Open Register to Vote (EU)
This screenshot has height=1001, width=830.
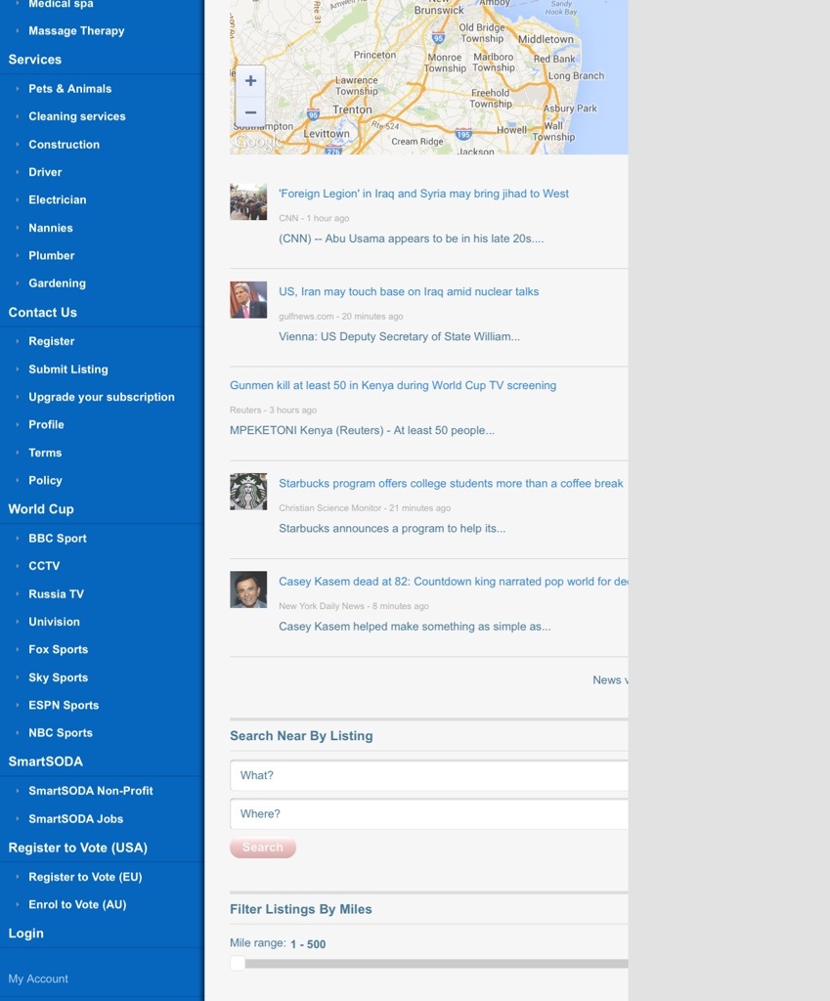coord(85,877)
